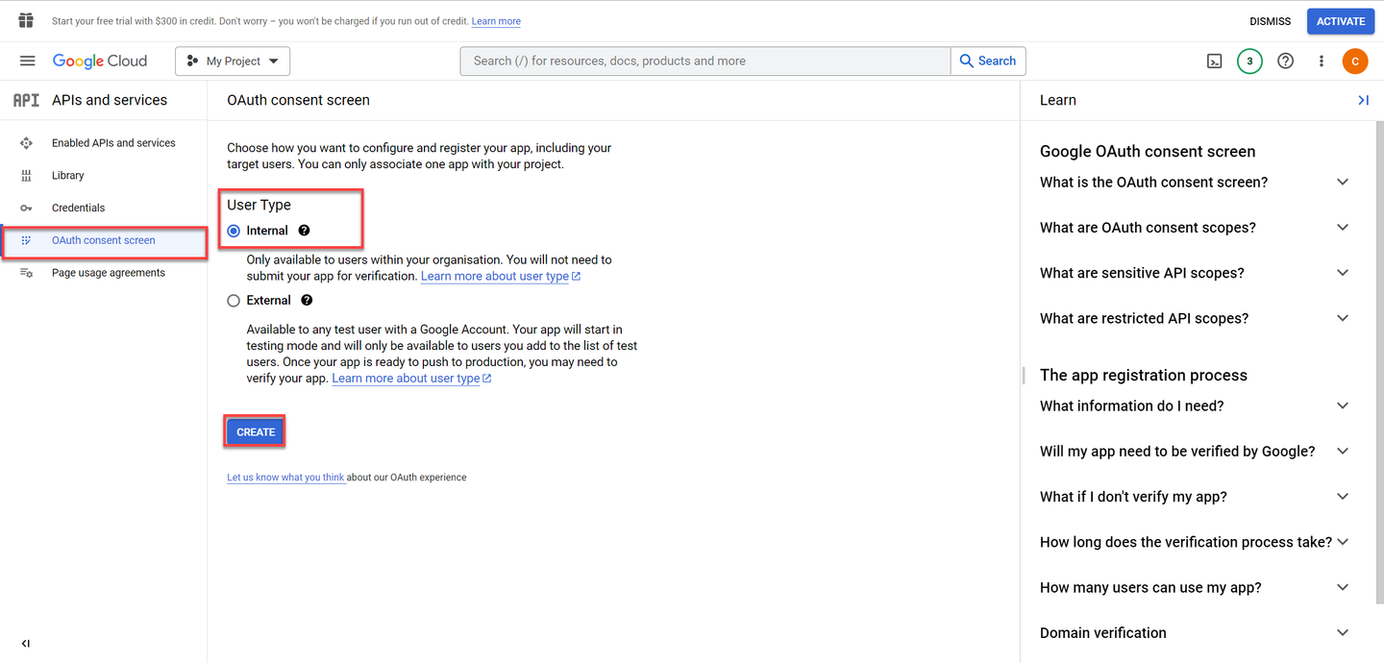The height and width of the screenshot is (663, 1384).
Task: Click the 'Learn' panel title
Action: click(1058, 100)
